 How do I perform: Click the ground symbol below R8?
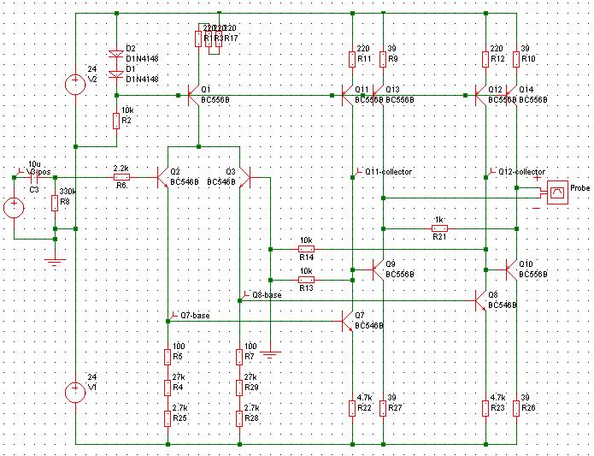coord(55,262)
